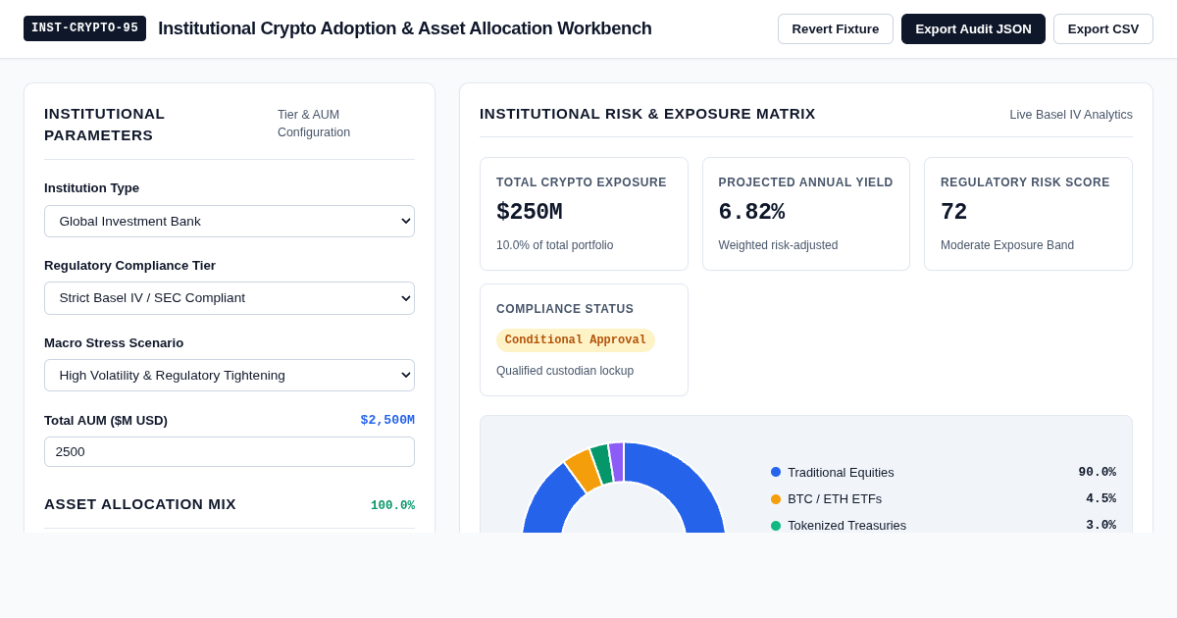
Task: Click the Moderate Exposure Band text
Action: [1007, 245]
